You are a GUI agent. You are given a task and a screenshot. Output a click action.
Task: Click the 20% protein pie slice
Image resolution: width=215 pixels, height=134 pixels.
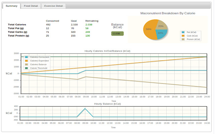(161, 25)
